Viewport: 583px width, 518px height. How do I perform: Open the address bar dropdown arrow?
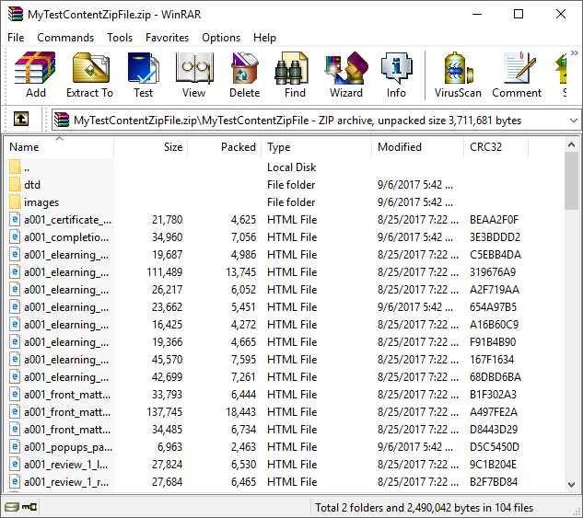[574, 121]
